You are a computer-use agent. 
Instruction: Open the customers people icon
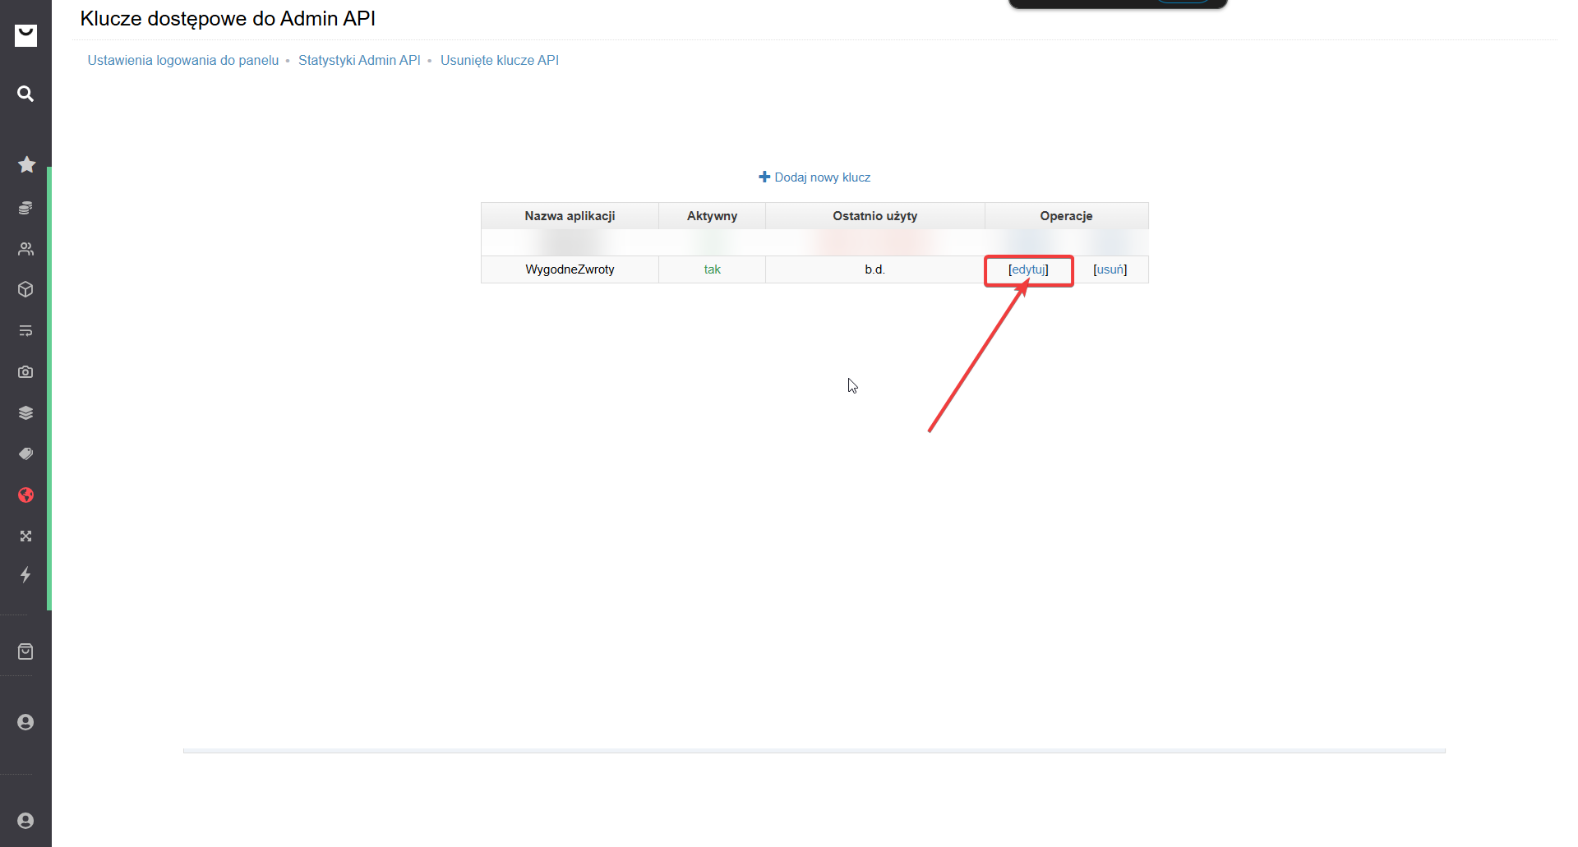pos(25,249)
